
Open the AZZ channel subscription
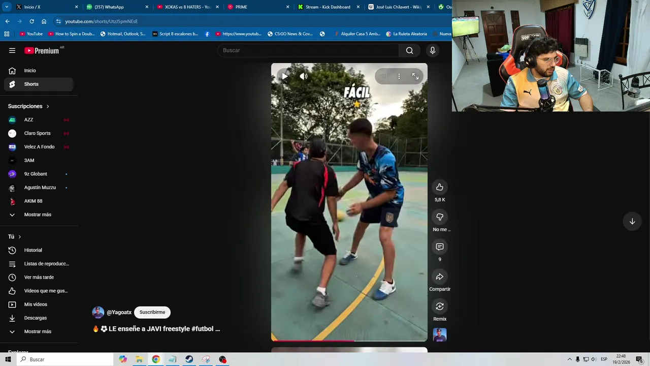39,120
